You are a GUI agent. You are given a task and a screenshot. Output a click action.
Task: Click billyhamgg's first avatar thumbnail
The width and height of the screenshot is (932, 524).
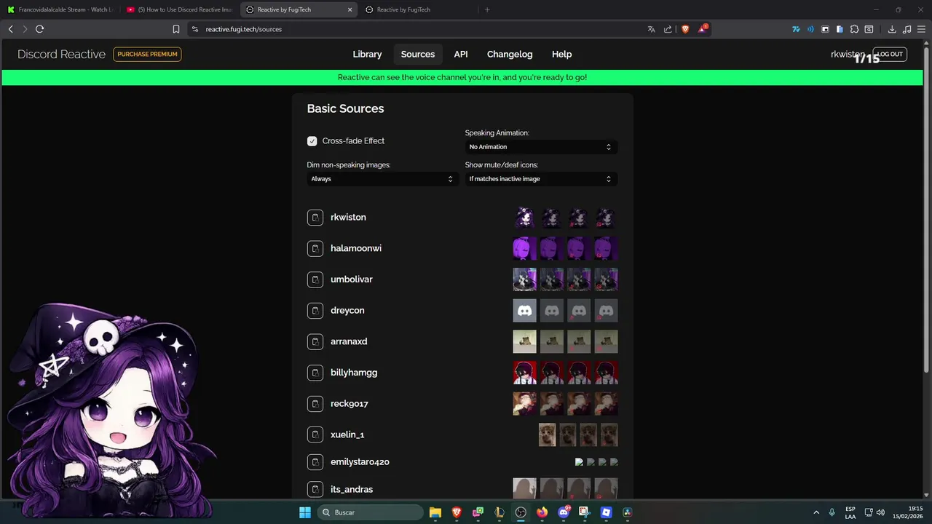click(x=524, y=373)
